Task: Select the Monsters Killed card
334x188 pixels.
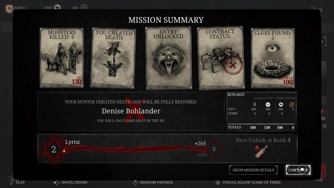Action: [x=62, y=58]
